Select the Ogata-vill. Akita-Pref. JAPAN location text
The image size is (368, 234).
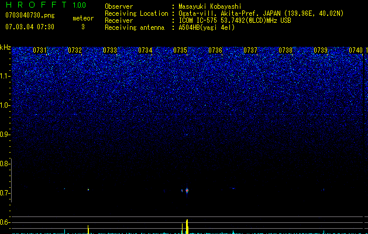click(x=261, y=13)
